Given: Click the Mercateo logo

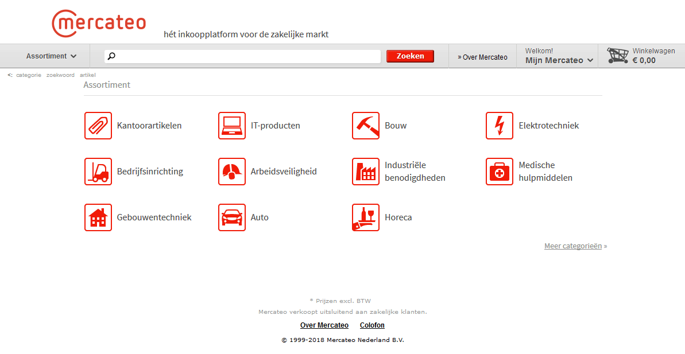Looking at the screenshot, I should click(x=99, y=24).
